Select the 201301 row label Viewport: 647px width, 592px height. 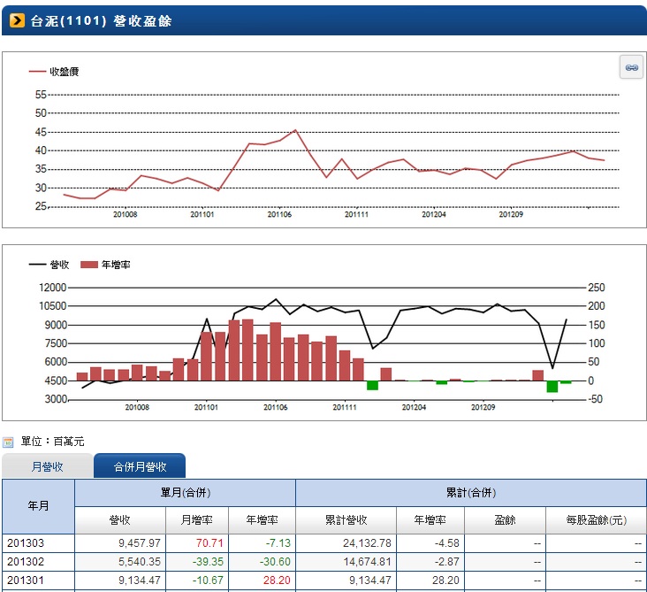(26, 580)
